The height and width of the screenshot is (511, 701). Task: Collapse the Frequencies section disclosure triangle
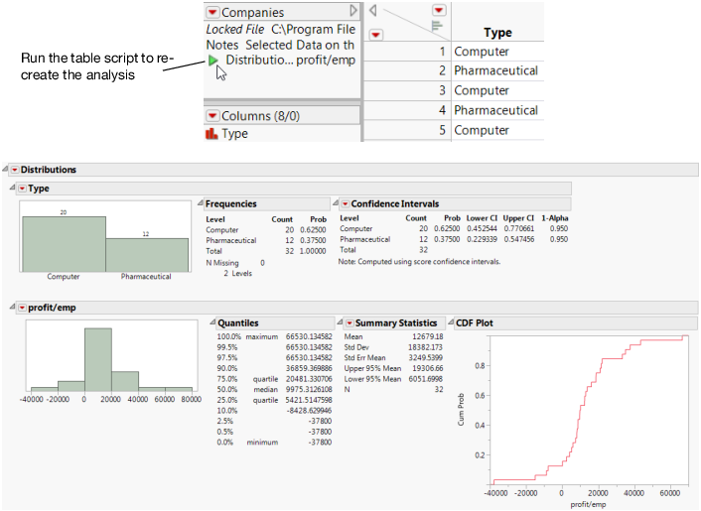(x=201, y=203)
